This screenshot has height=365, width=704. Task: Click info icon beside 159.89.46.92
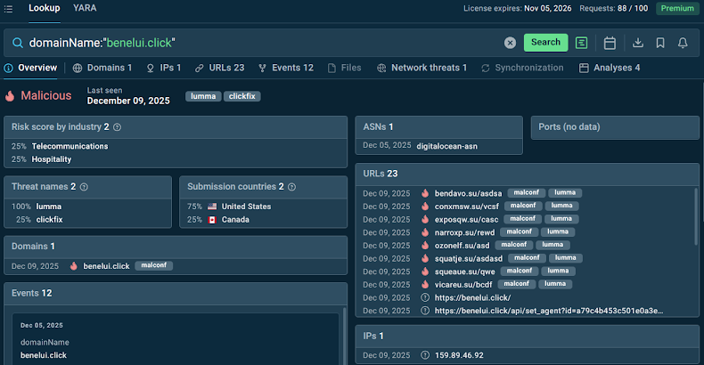point(425,355)
